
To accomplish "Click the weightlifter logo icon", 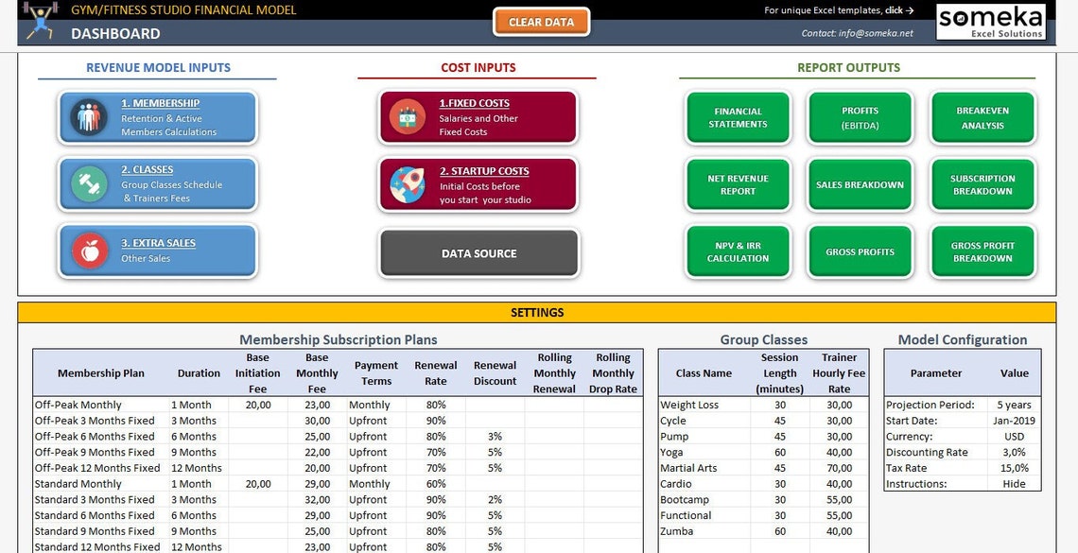I will coord(41,21).
